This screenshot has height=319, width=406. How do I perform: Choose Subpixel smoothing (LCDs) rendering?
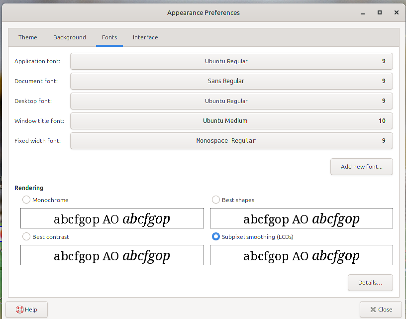click(216, 236)
